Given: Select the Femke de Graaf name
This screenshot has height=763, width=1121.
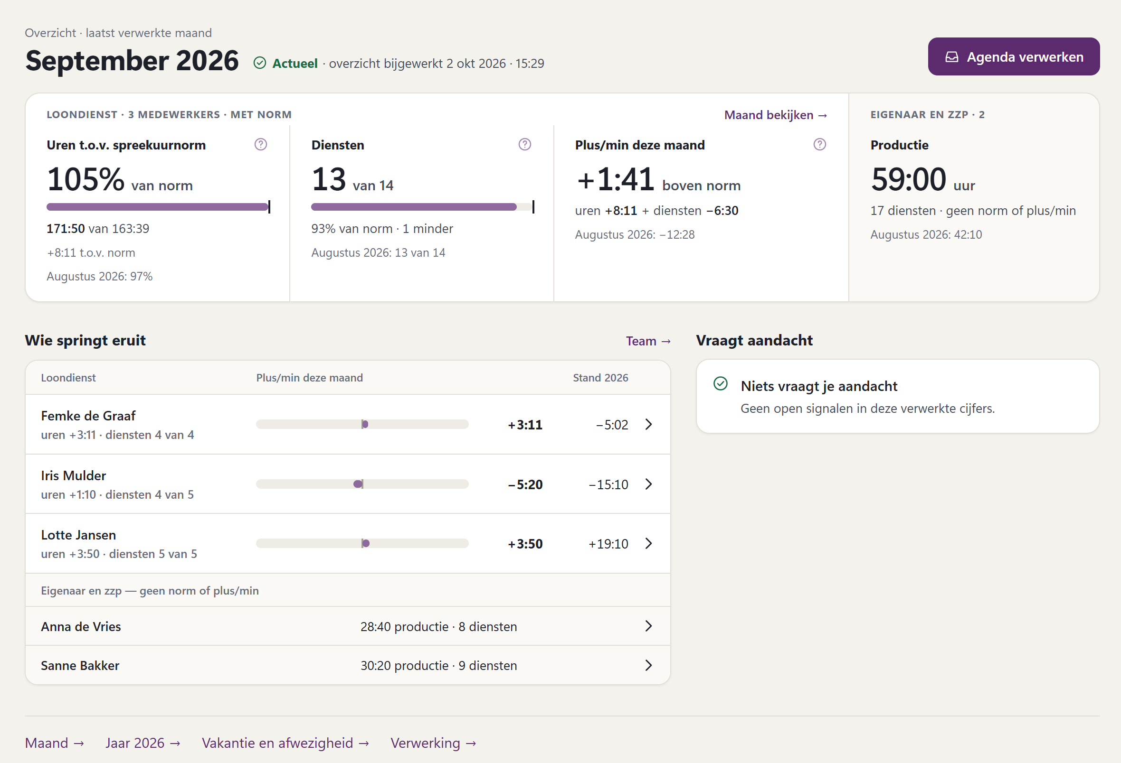Looking at the screenshot, I should 88,416.
